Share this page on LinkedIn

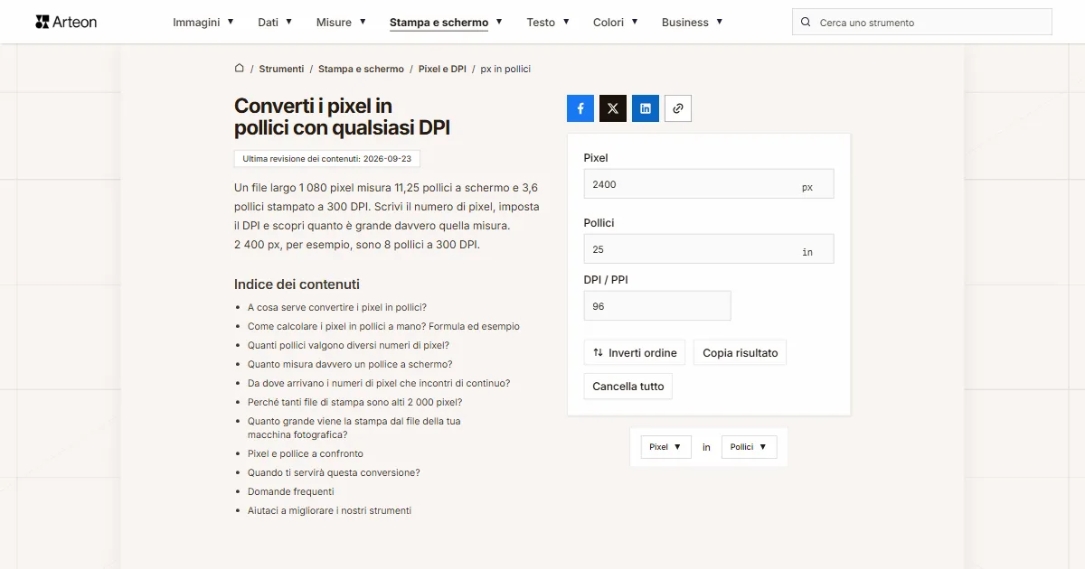click(x=646, y=108)
